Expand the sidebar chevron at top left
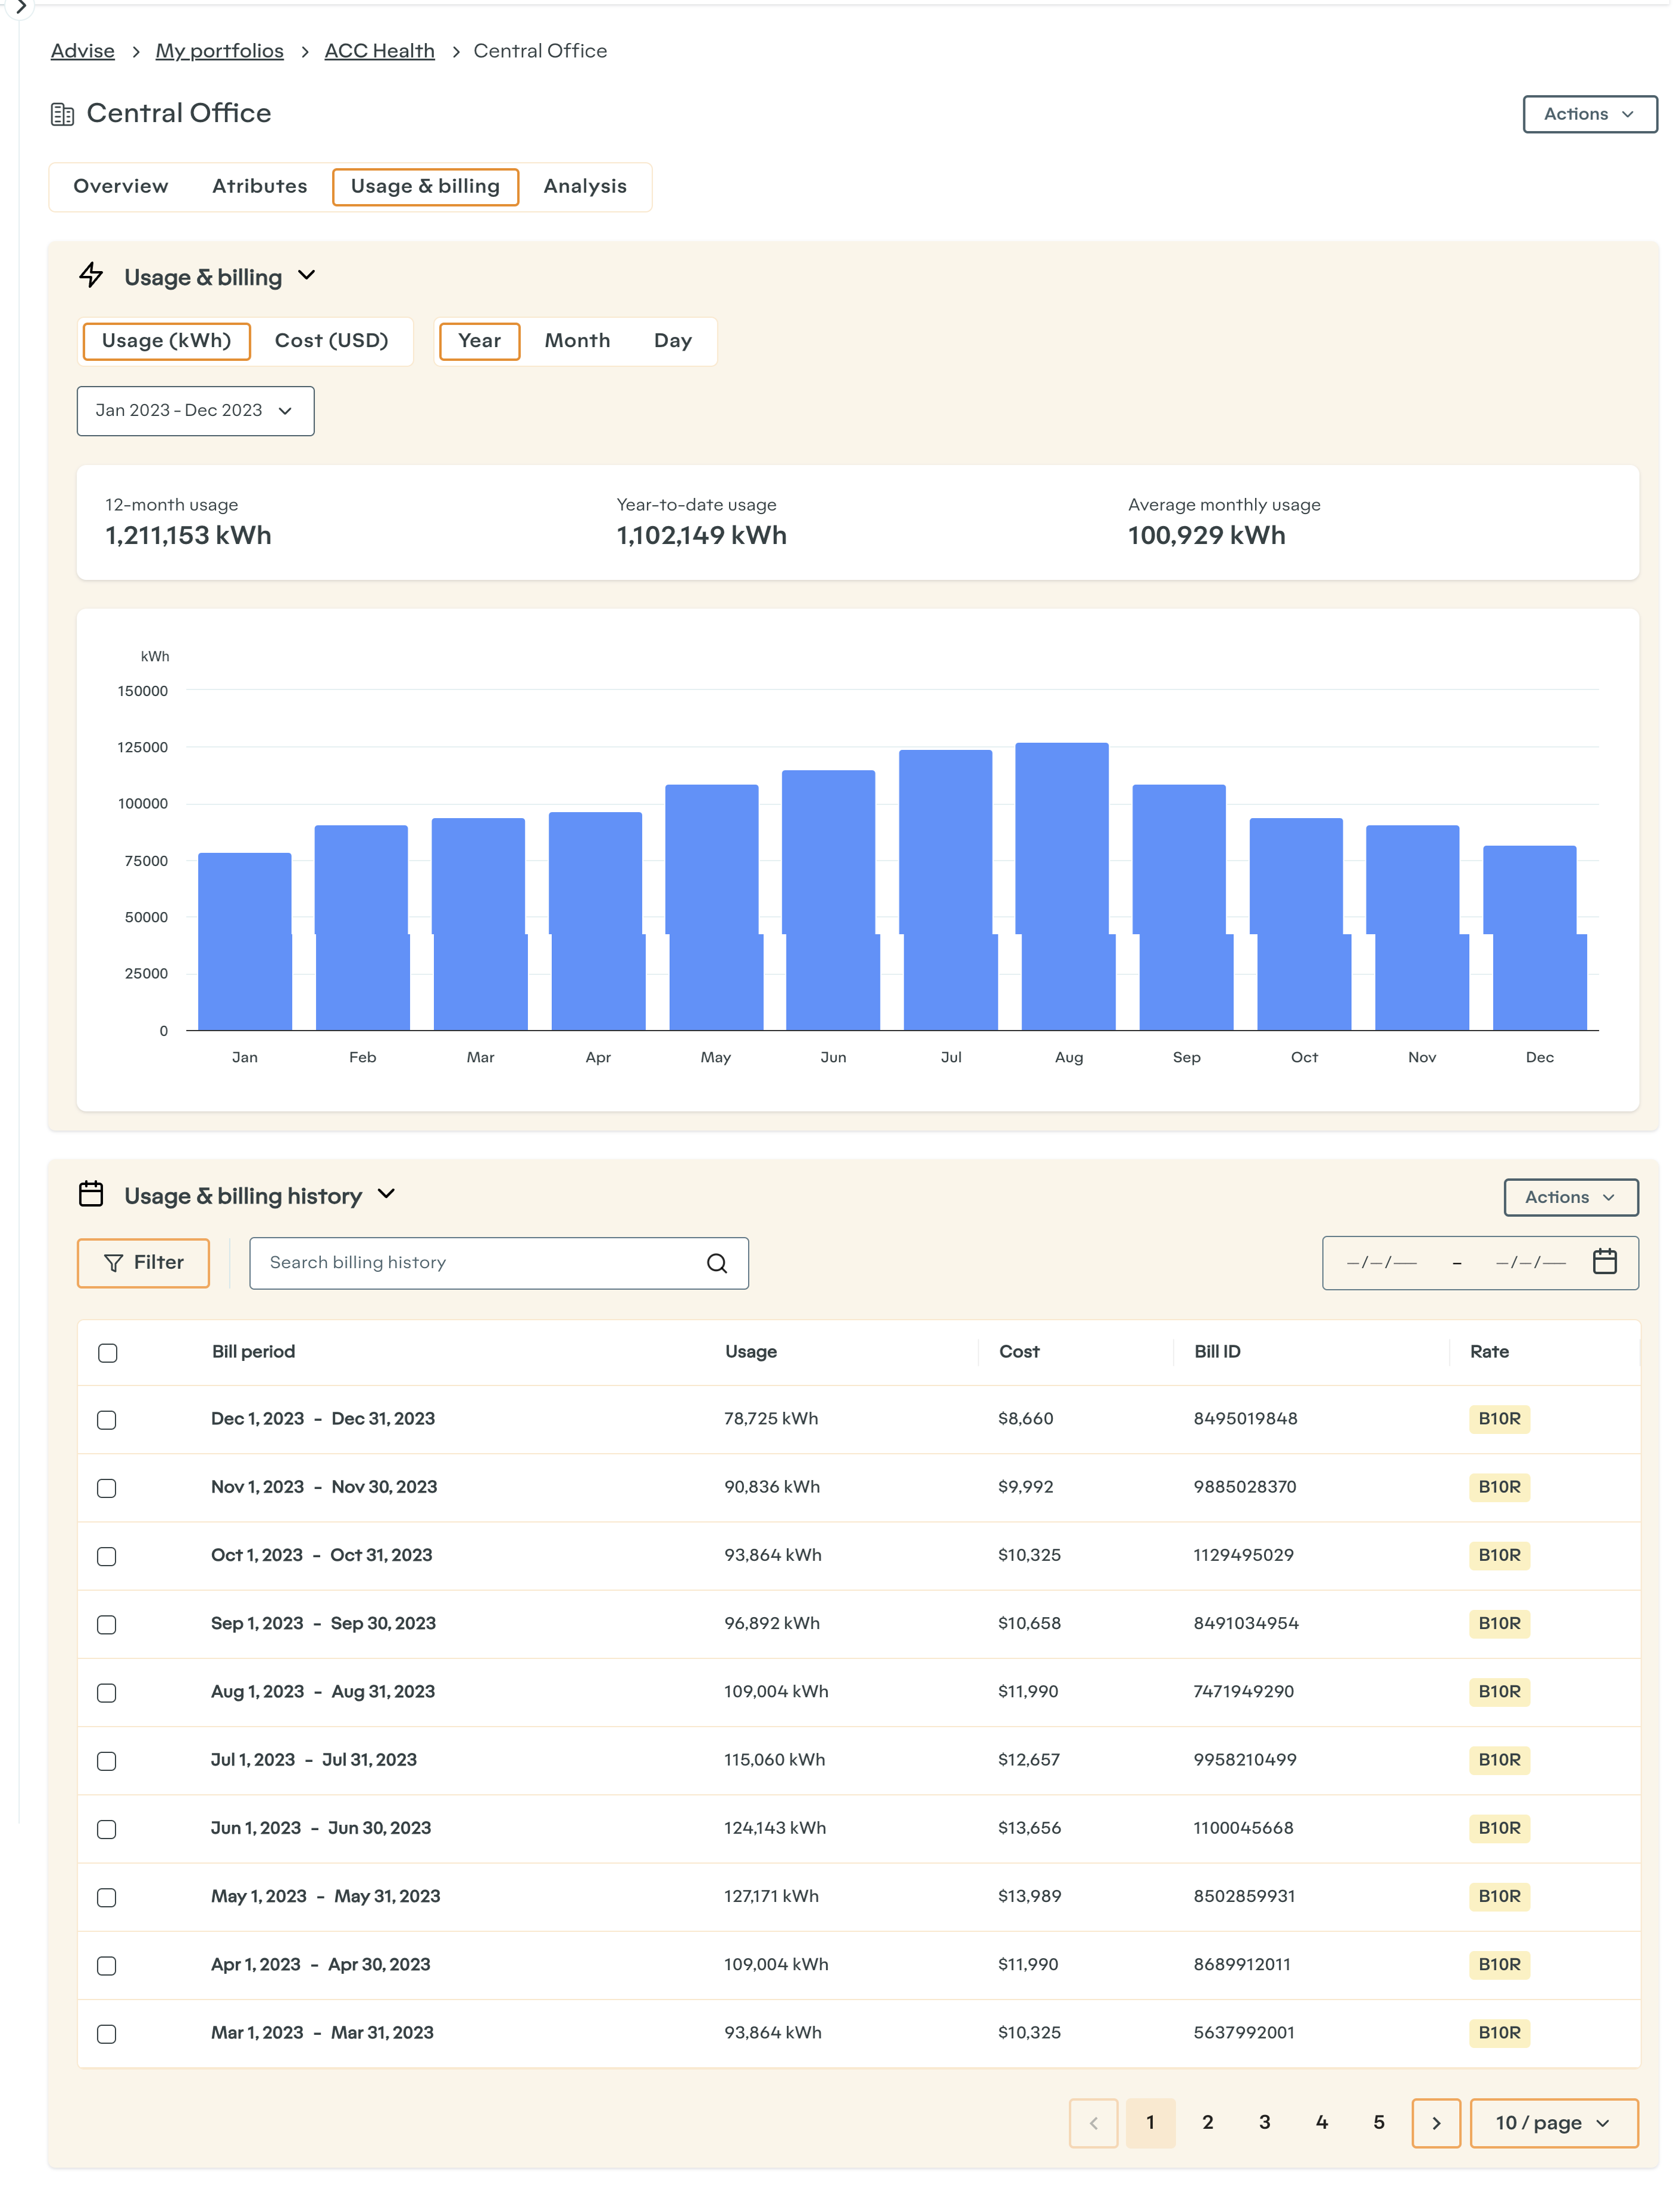Viewport: 1680px width, 2203px height. coord(20,8)
